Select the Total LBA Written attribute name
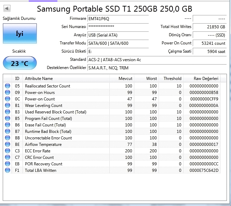 41,170
